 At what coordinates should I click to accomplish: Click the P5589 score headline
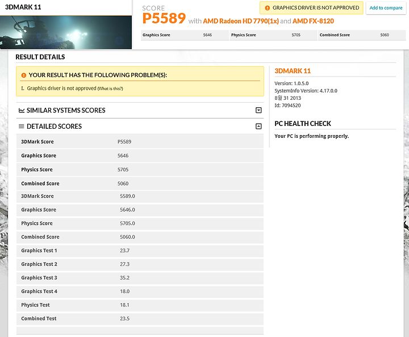pos(164,18)
